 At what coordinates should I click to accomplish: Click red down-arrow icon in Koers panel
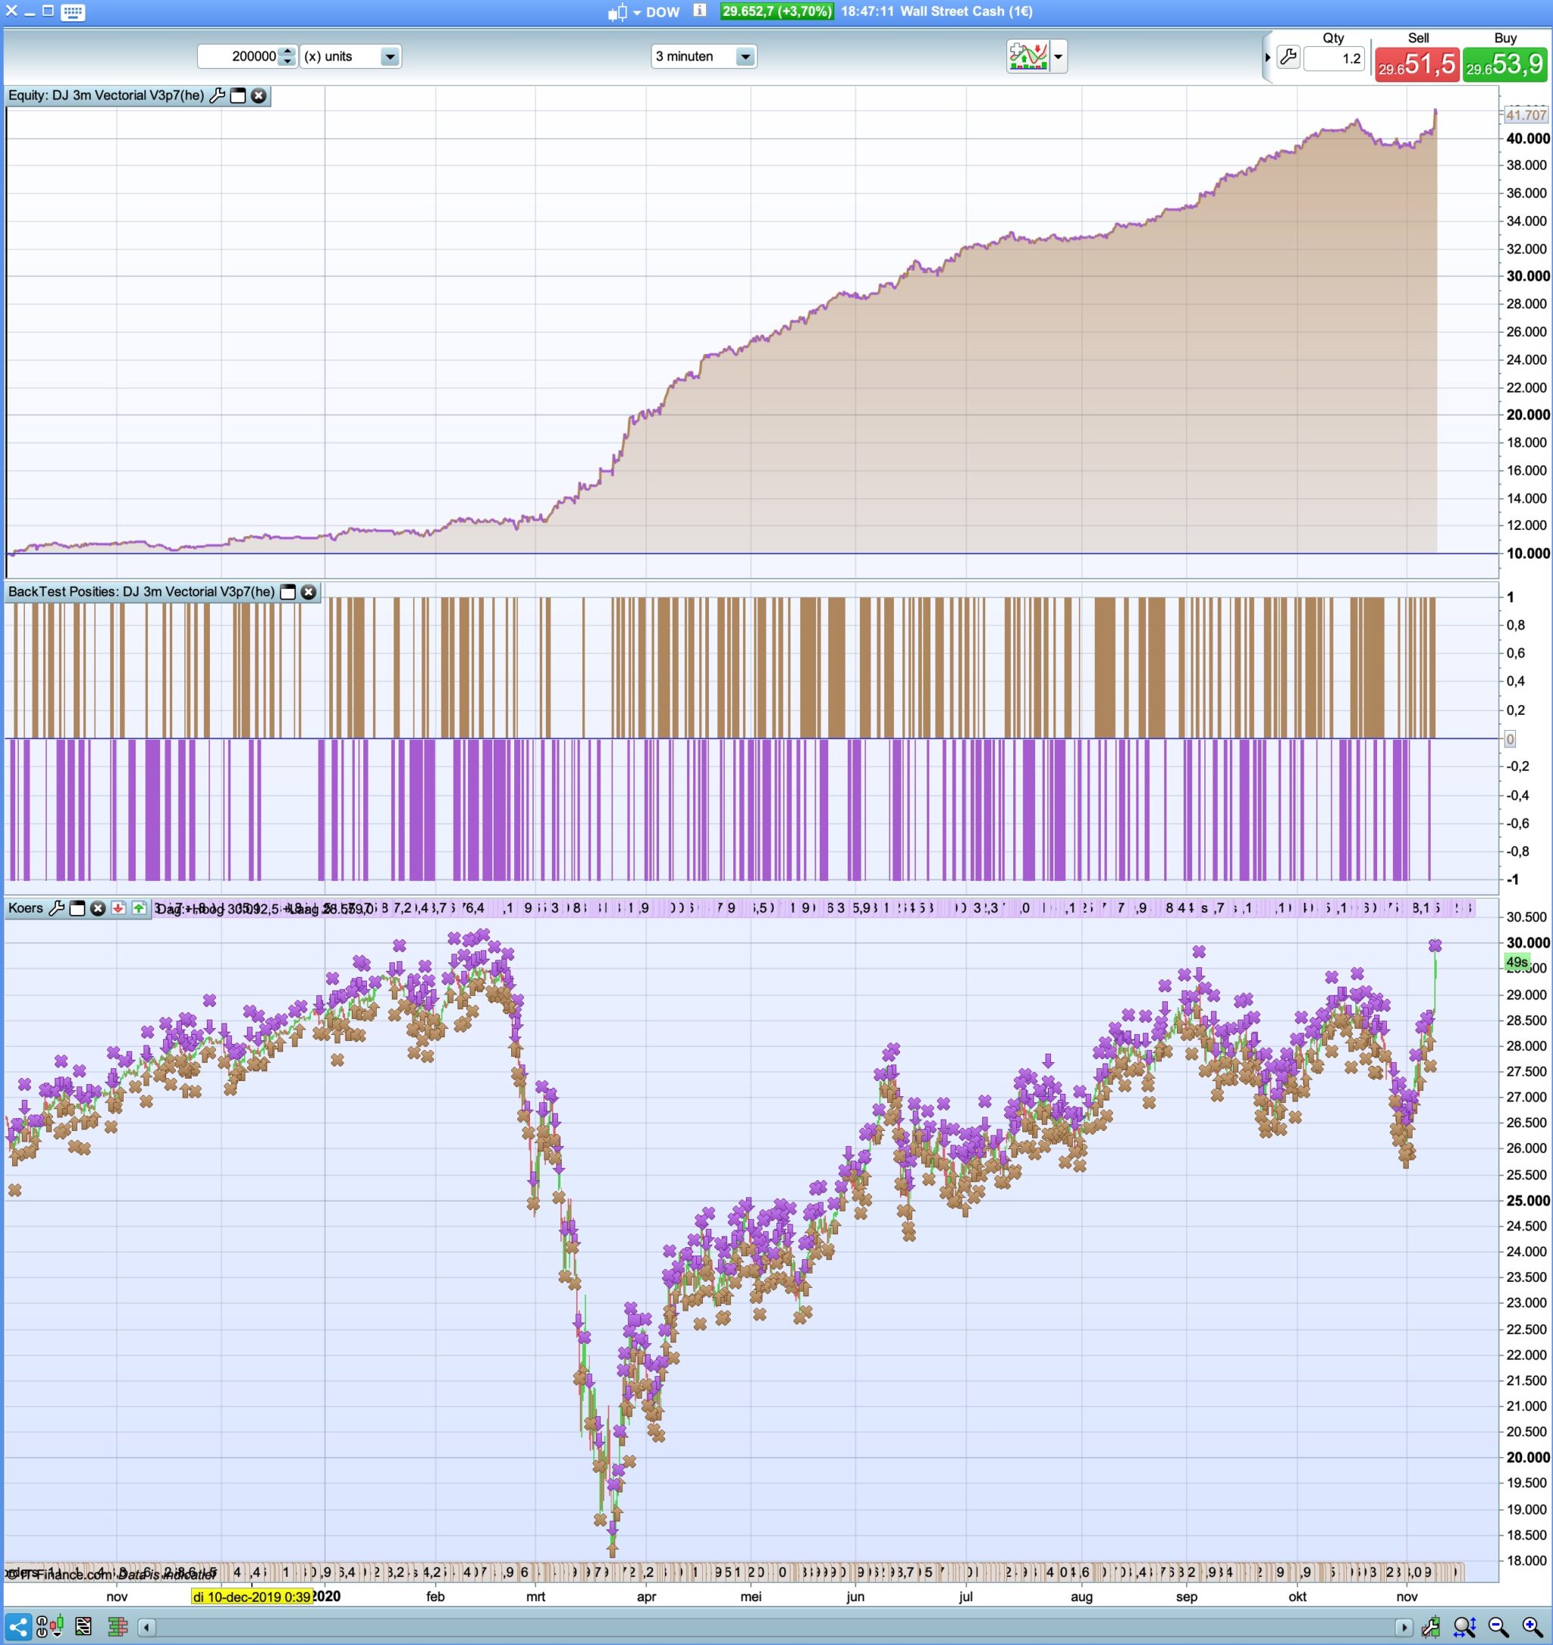pos(118,909)
